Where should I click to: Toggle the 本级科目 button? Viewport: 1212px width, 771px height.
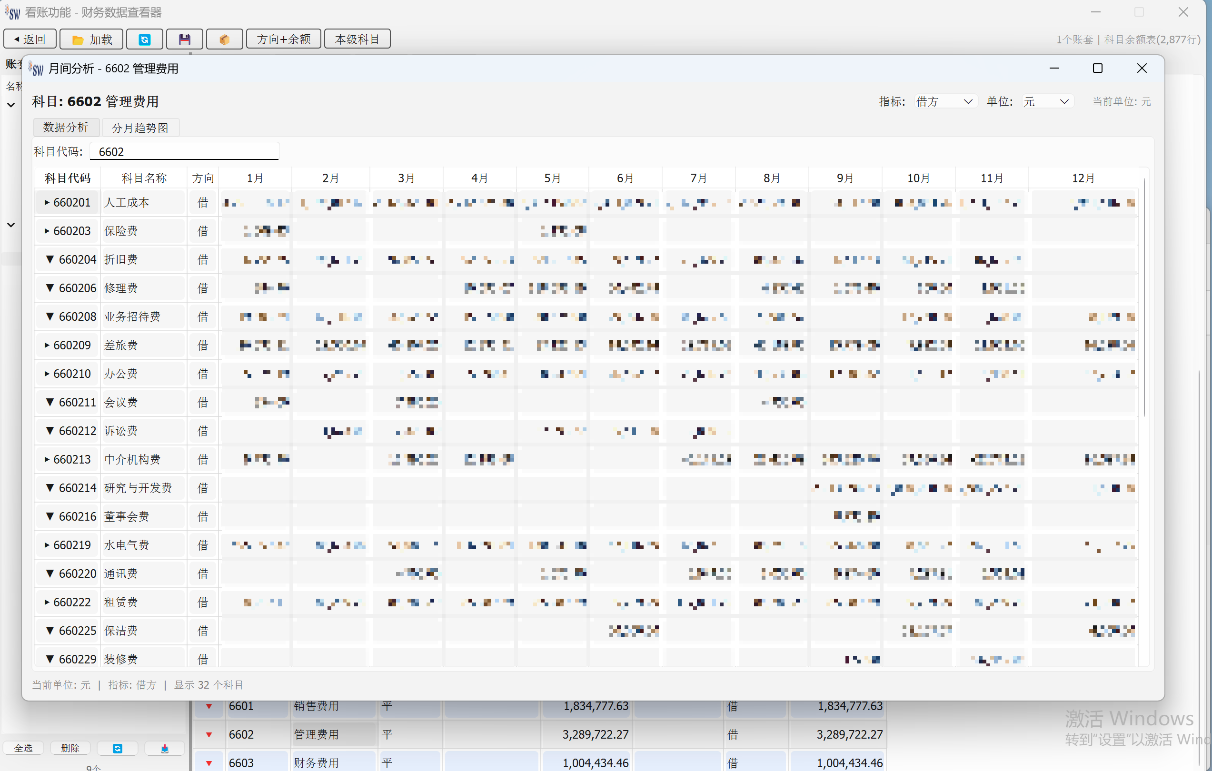coord(358,39)
